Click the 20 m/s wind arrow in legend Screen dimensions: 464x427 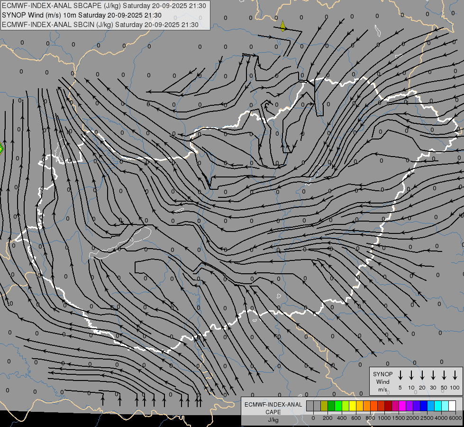tap(422, 375)
